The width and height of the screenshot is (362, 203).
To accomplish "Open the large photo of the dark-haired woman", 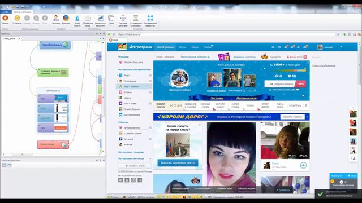I will coord(231,154).
